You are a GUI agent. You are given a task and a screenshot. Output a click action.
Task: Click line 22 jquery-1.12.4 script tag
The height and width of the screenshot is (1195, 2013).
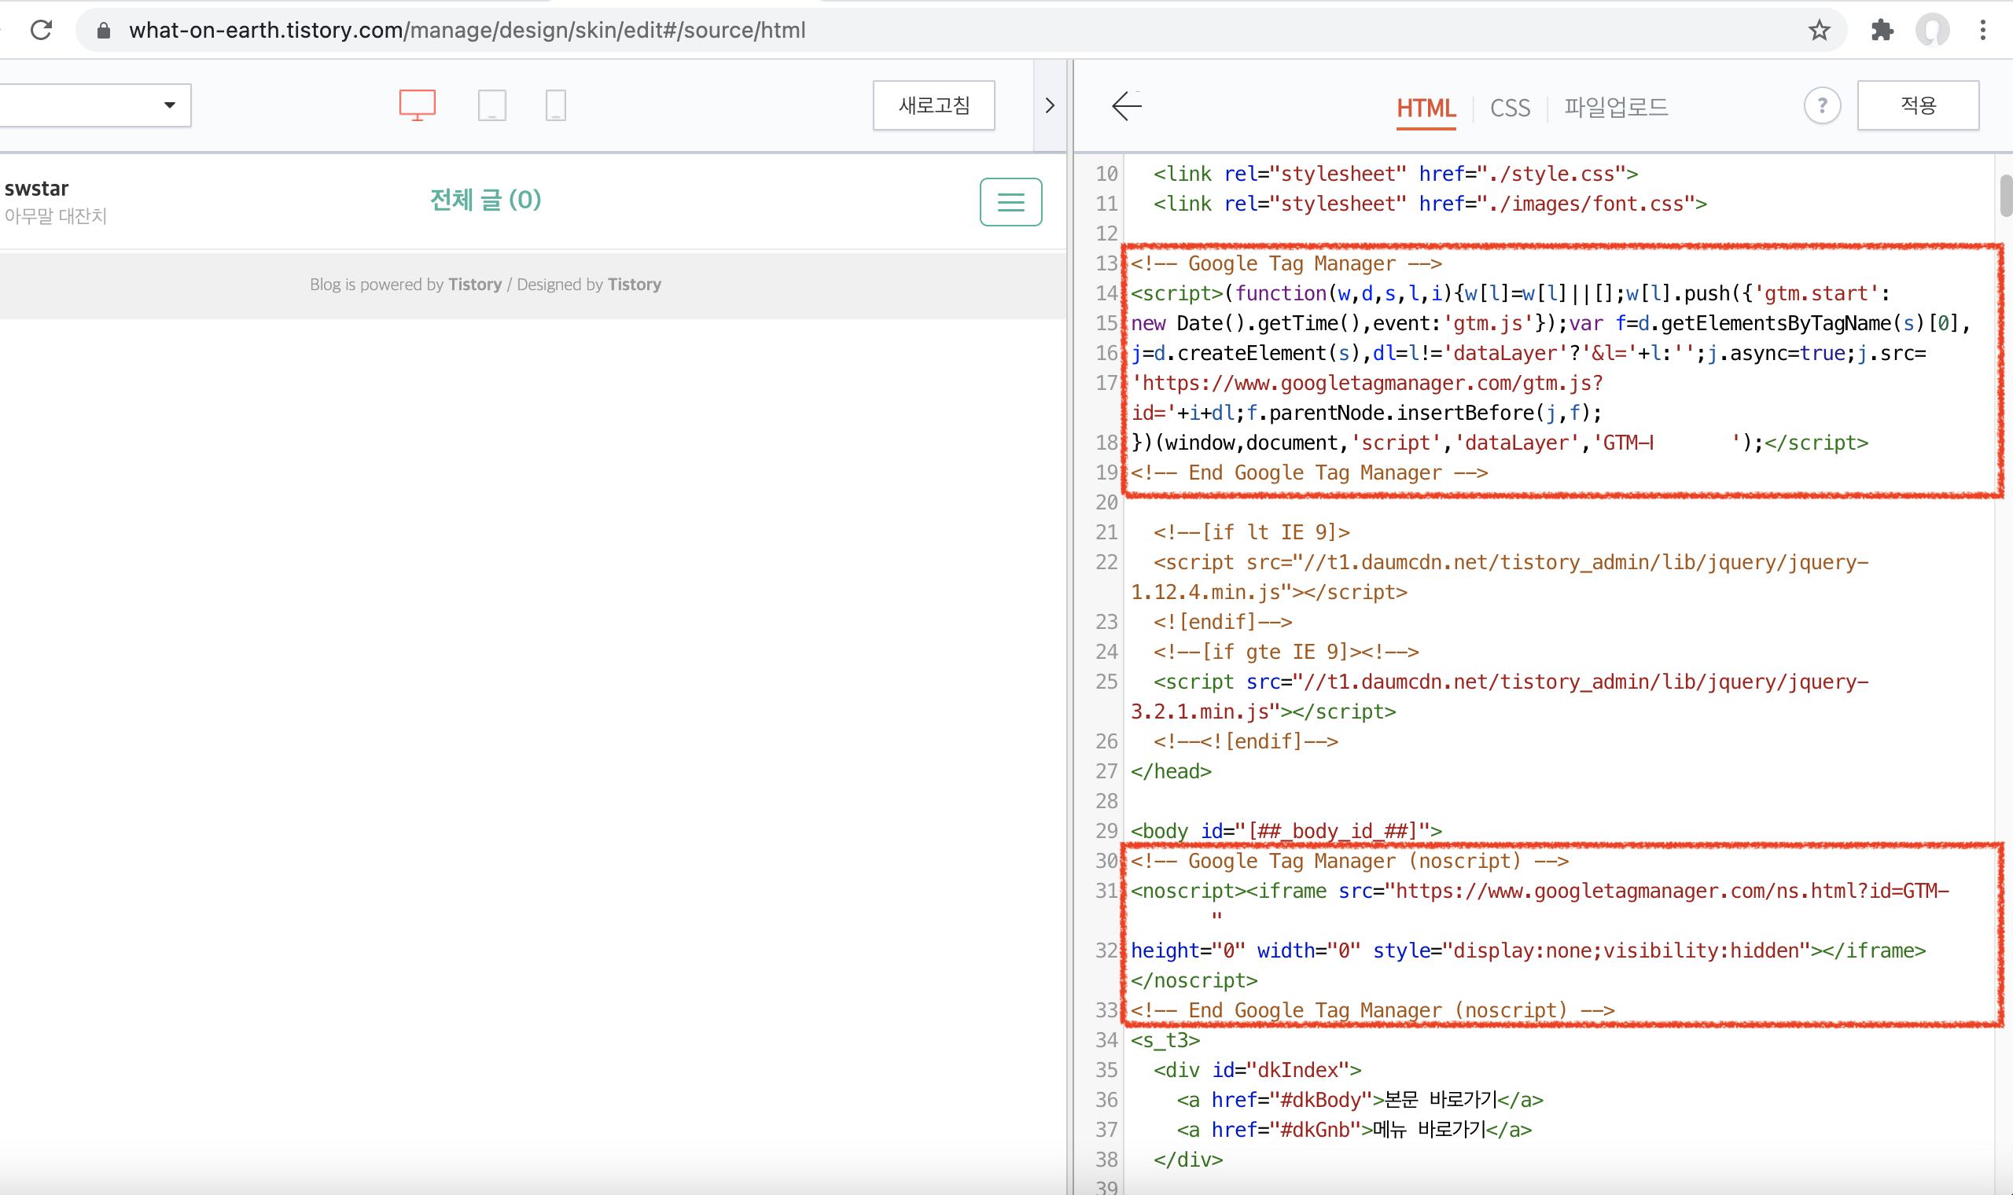[x=1500, y=577]
